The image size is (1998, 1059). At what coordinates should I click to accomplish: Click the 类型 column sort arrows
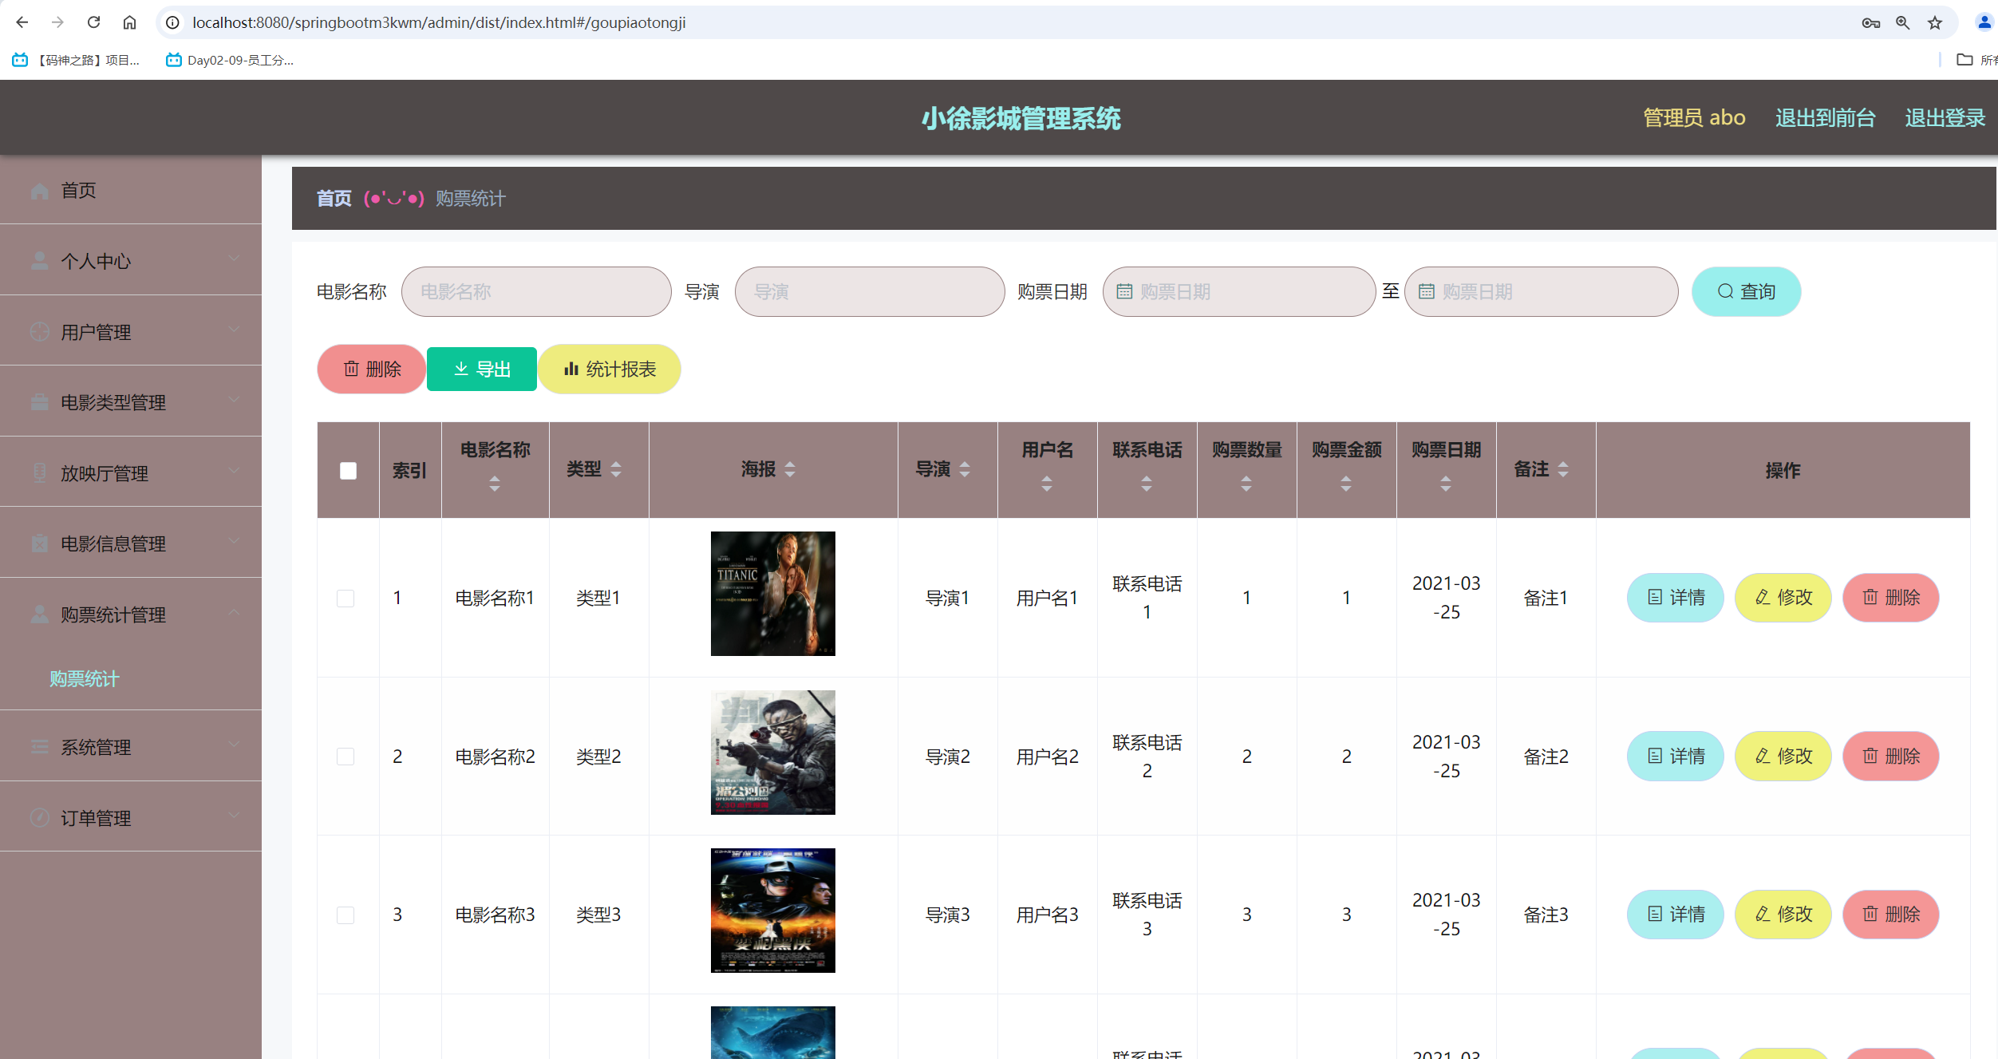[x=616, y=469]
